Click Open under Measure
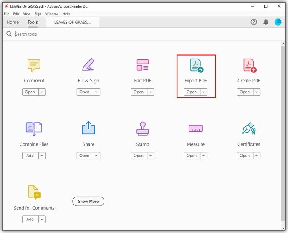Screen dimensions: 288x233 (x=192, y=156)
